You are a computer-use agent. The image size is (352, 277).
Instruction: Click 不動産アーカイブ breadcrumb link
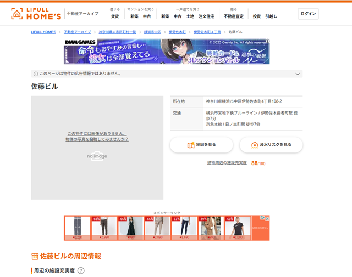[x=77, y=32]
